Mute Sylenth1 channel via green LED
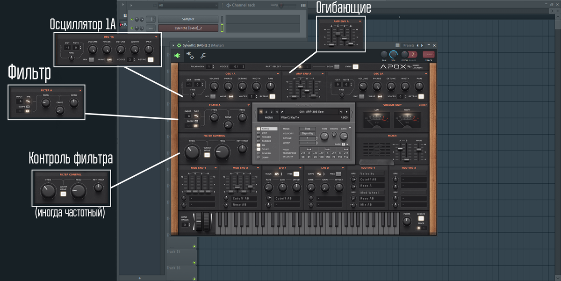This screenshot has width=561, height=281. [132, 28]
